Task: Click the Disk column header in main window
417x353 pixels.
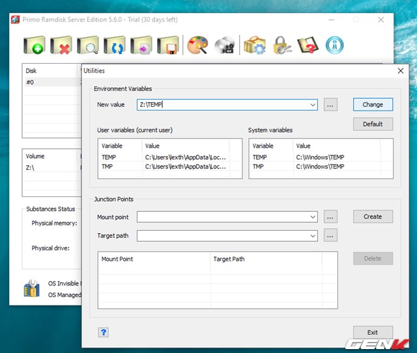Action: (51, 71)
